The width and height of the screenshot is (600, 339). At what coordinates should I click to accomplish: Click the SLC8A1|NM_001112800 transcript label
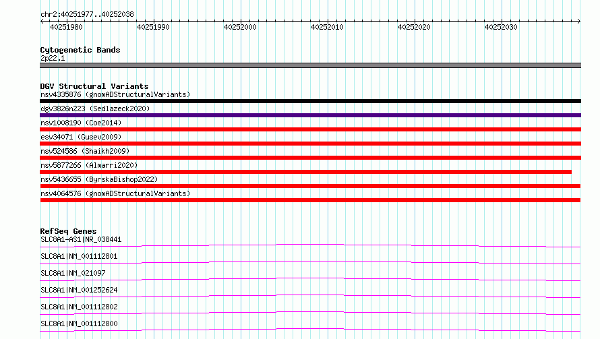click(x=79, y=323)
